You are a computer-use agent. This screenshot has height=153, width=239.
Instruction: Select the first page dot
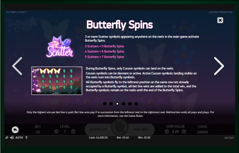click(105, 104)
